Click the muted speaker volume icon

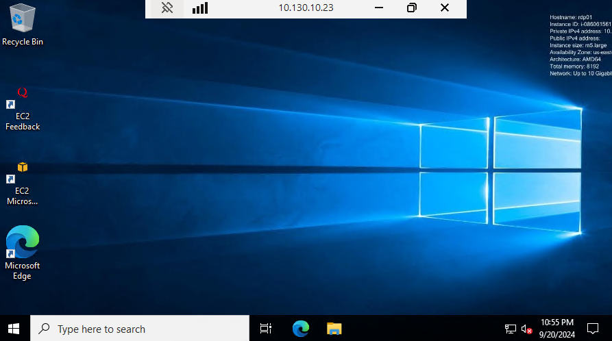click(527, 329)
